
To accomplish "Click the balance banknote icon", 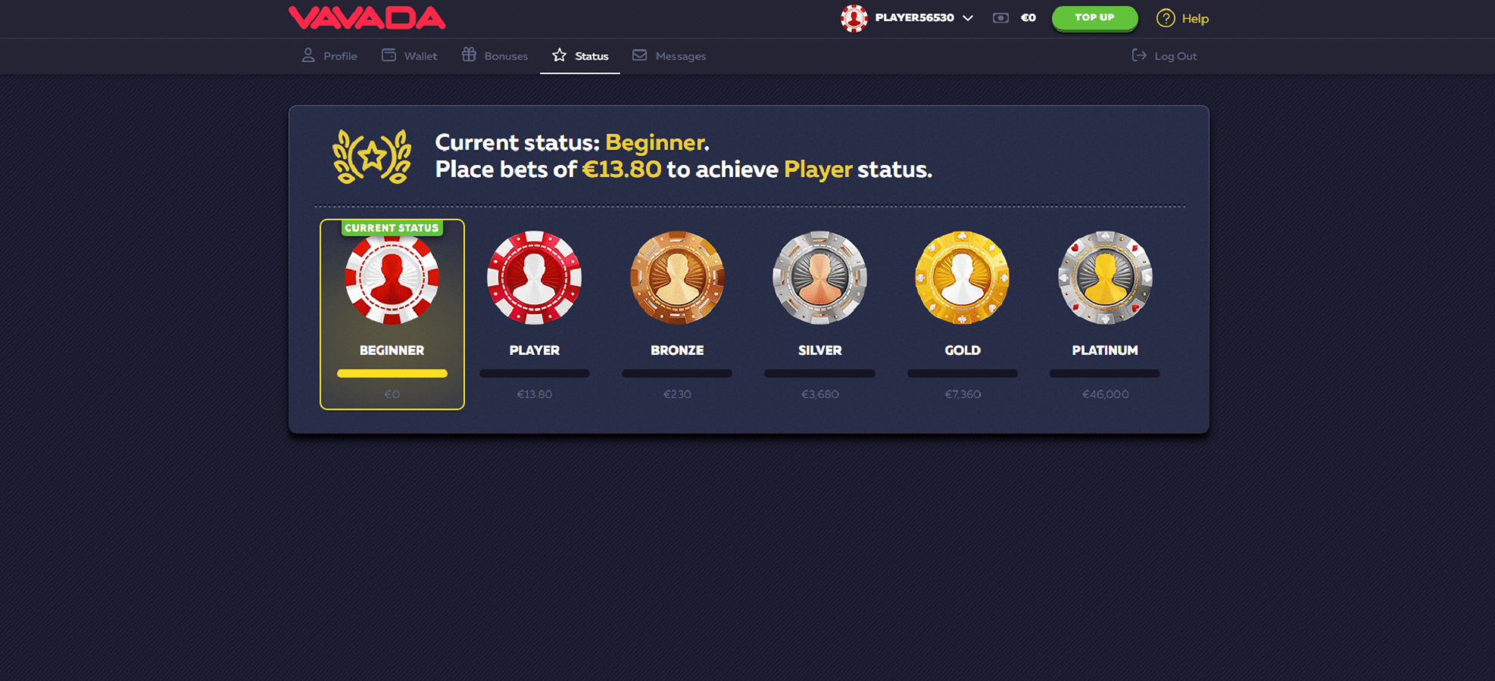I will pyautogui.click(x=1000, y=18).
